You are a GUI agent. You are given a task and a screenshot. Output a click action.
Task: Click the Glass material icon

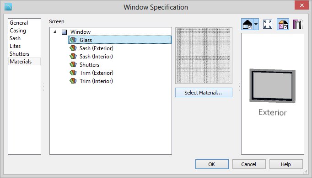(x=73, y=40)
